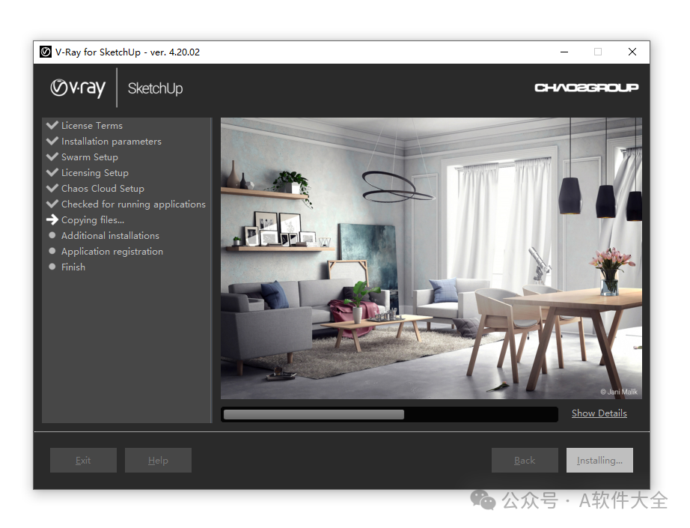Click the window title V-Ray for SketchUp

[128, 52]
